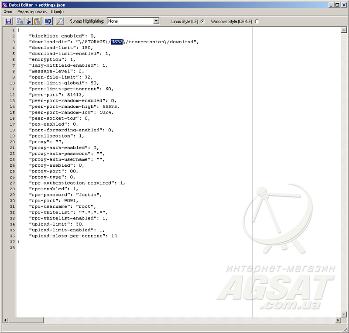Click the "upload-limit-enabled" line

point(67,230)
